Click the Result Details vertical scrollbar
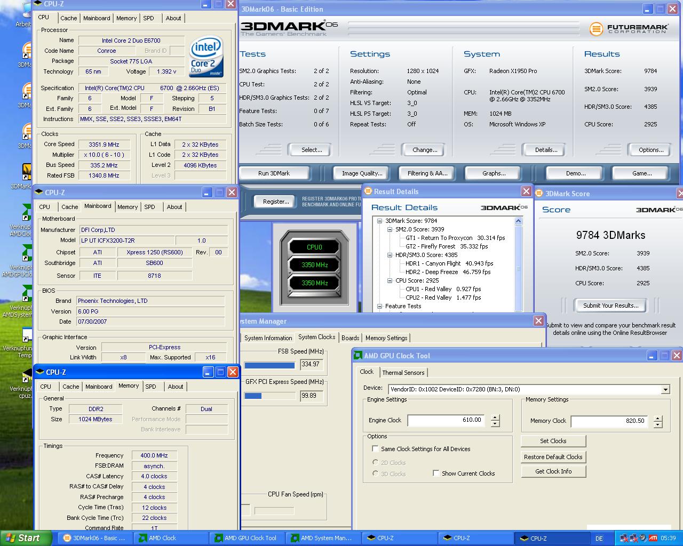The width and height of the screenshot is (683, 546). pos(518,264)
